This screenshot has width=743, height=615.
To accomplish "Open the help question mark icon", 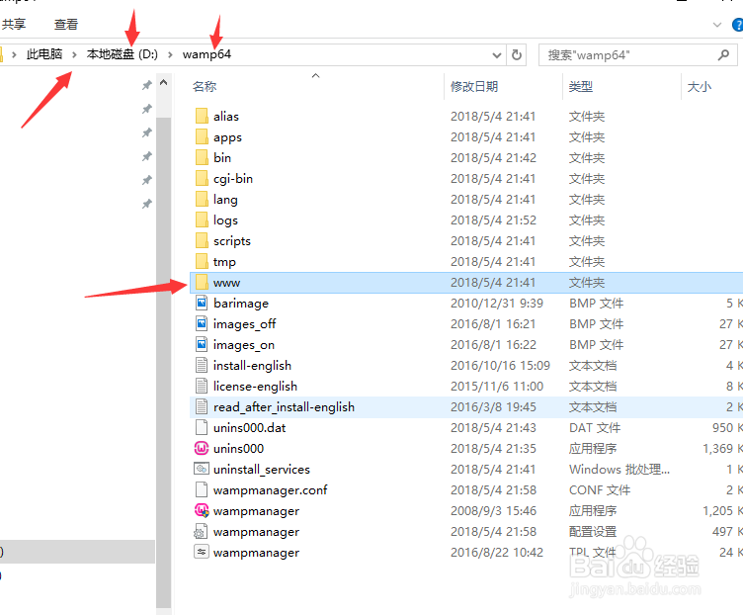I will (738, 25).
